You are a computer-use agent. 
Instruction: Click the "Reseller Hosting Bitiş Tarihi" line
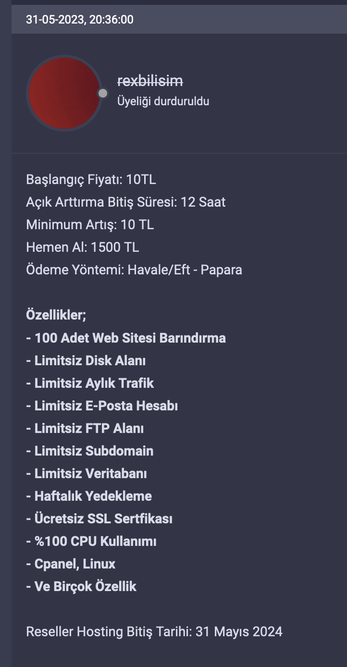pos(154,631)
